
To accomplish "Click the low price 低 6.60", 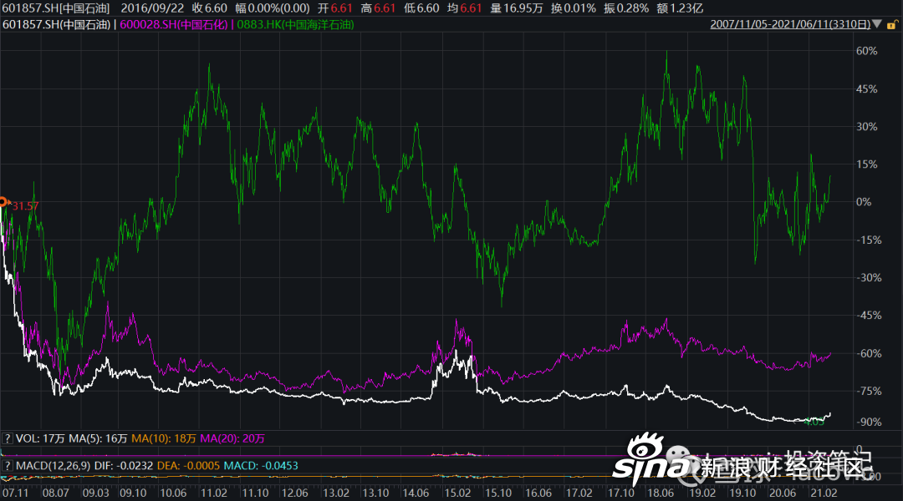I will [421, 8].
